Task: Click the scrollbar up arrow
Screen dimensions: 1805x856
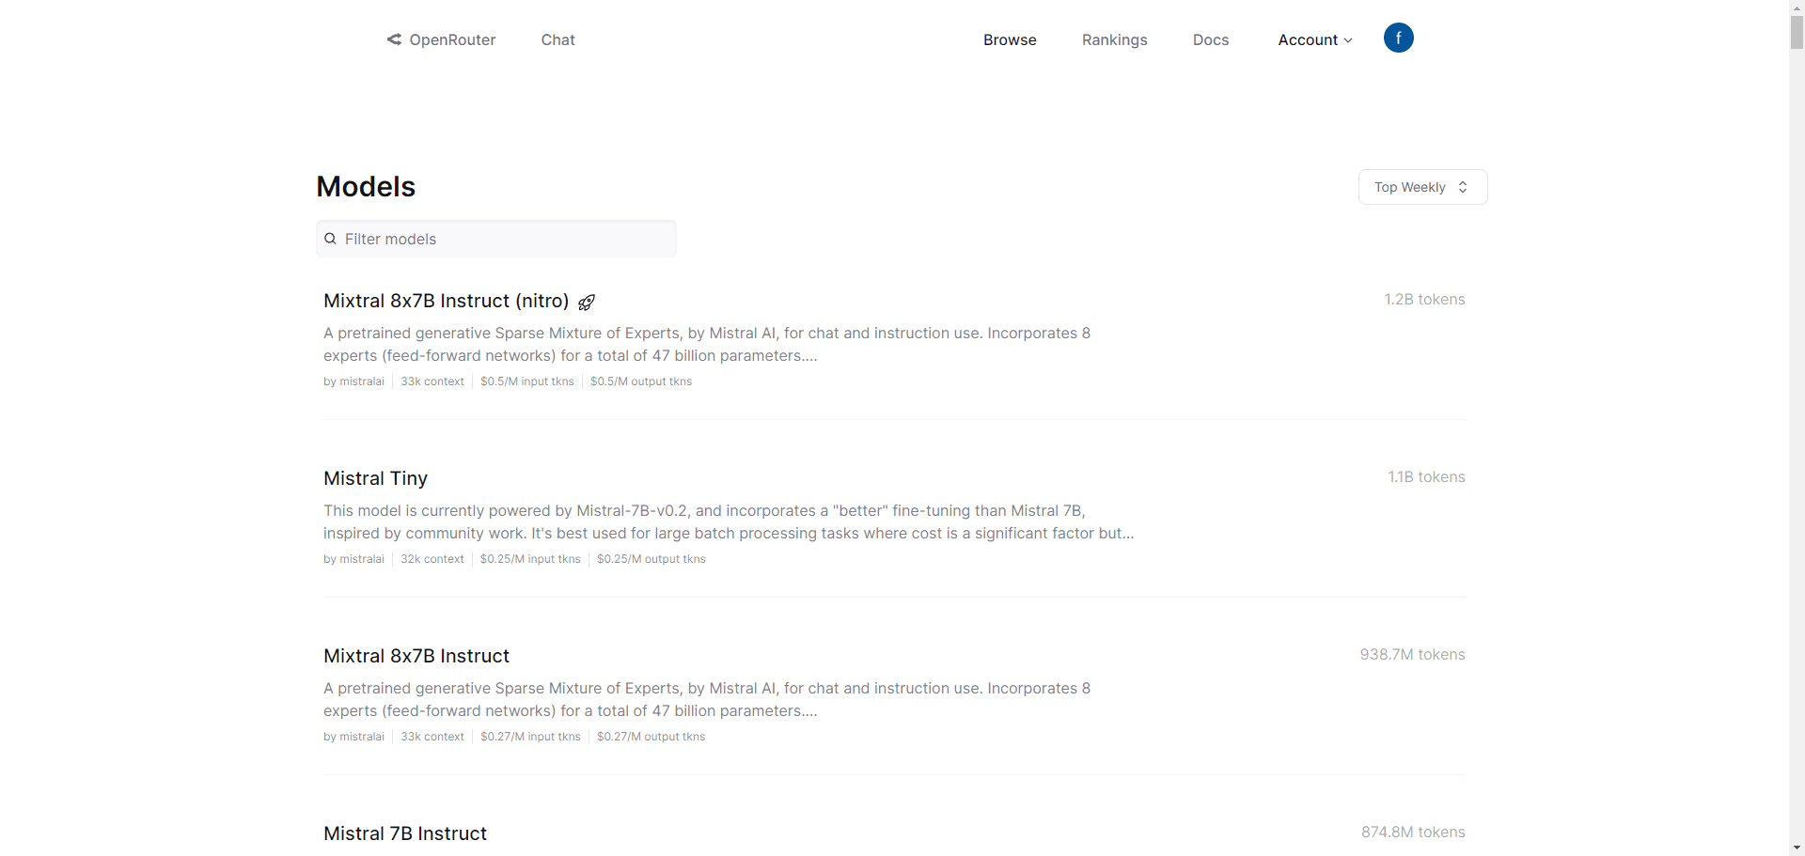Action: (x=1797, y=7)
